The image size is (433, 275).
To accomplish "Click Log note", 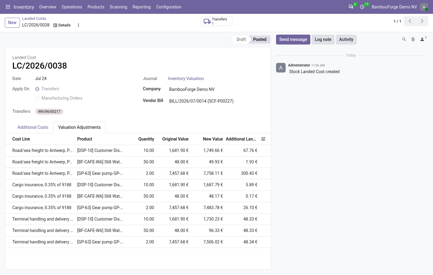I will [323, 39].
